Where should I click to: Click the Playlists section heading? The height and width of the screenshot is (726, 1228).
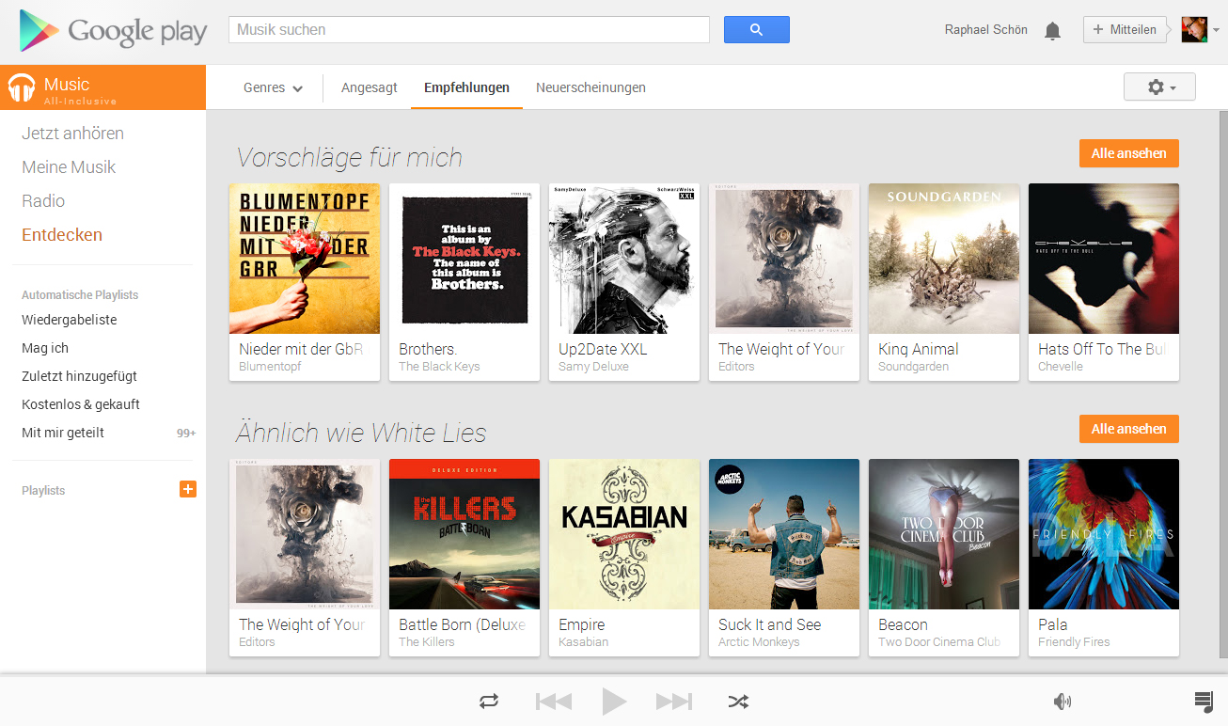(43, 491)
